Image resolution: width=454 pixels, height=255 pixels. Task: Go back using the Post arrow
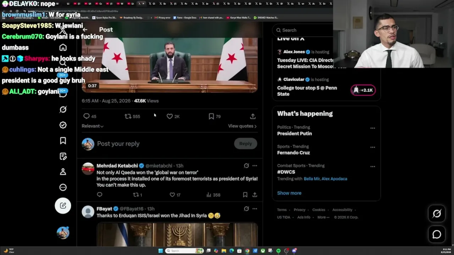pos(85,30)
